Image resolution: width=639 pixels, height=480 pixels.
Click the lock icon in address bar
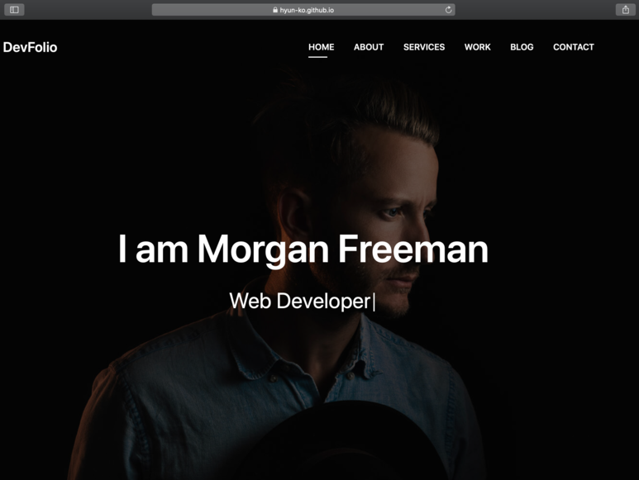(275, 10)
